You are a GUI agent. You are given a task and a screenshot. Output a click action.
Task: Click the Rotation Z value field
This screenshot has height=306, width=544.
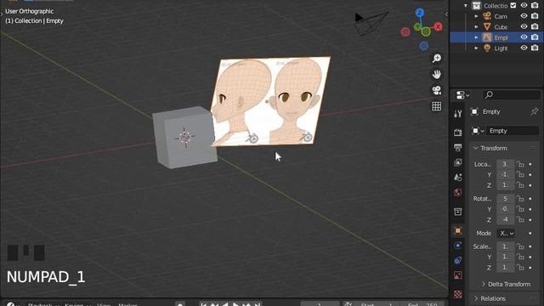coord(505,219)
